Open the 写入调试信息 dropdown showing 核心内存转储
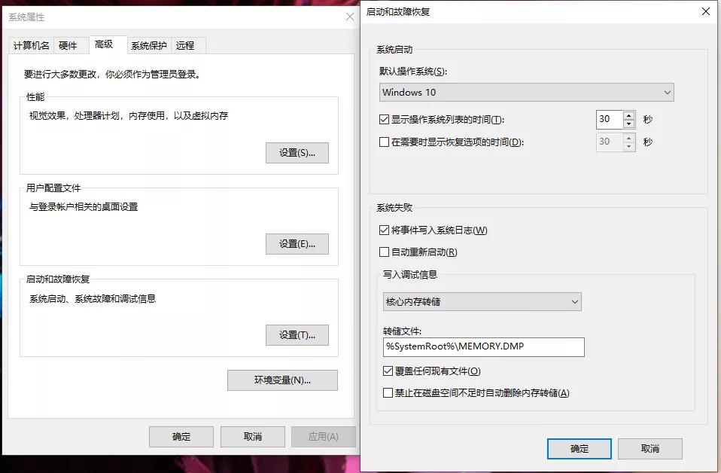This screenshot has height=473, width=721. [x=482, y=301]
